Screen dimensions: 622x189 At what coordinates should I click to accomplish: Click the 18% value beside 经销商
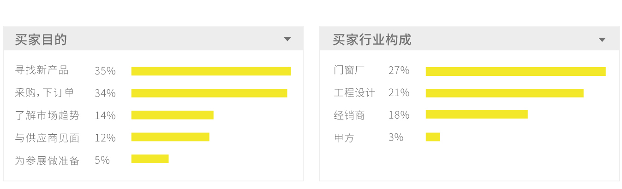pyautogui.click(x=399, y=115)
